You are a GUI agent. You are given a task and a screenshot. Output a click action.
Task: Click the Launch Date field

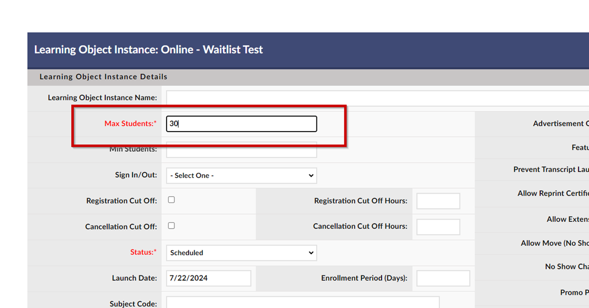208,278
